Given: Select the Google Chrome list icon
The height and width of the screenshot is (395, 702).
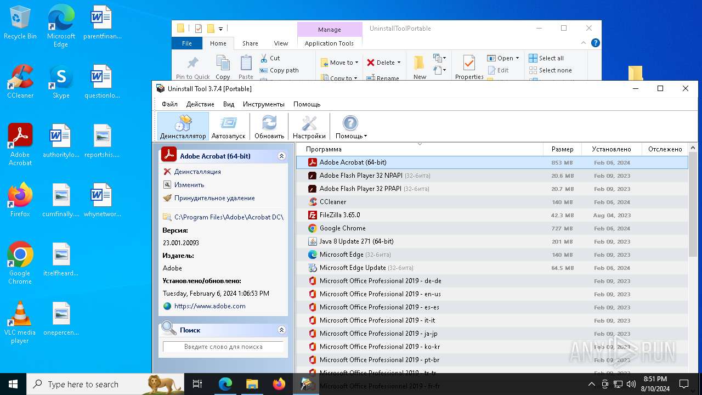Looking at the screenshot, I should 313,228.
